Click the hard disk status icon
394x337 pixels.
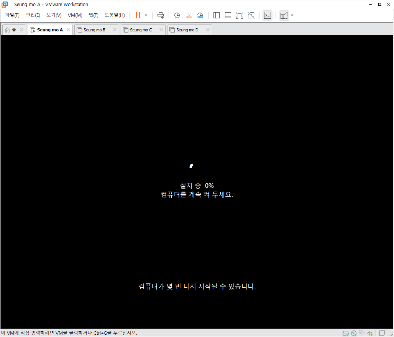[x=346, y=333]
